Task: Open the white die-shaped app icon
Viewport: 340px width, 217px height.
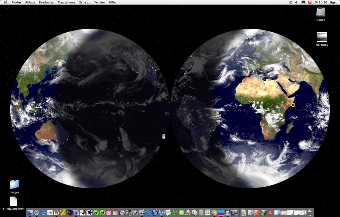Action: (x=195, y=212)
